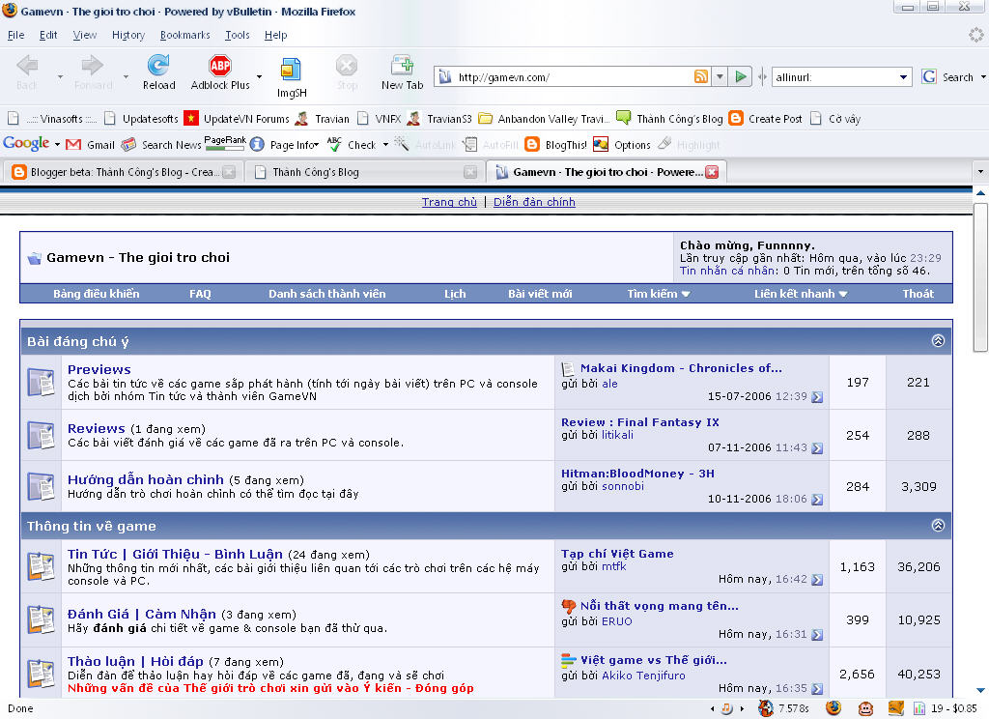Screen dimensions: 989x719
Task: Collapse the Bài đáng chú ý category
Action: [x=937, y=341]
